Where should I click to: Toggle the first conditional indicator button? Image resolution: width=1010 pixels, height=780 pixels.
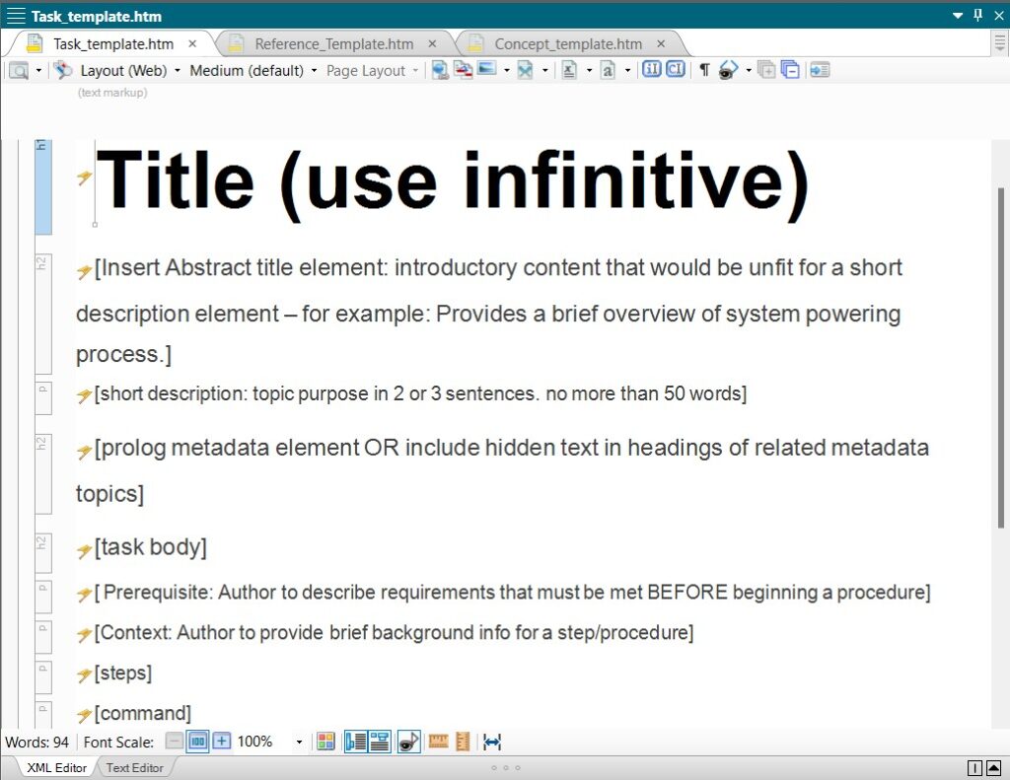[652, 69]
